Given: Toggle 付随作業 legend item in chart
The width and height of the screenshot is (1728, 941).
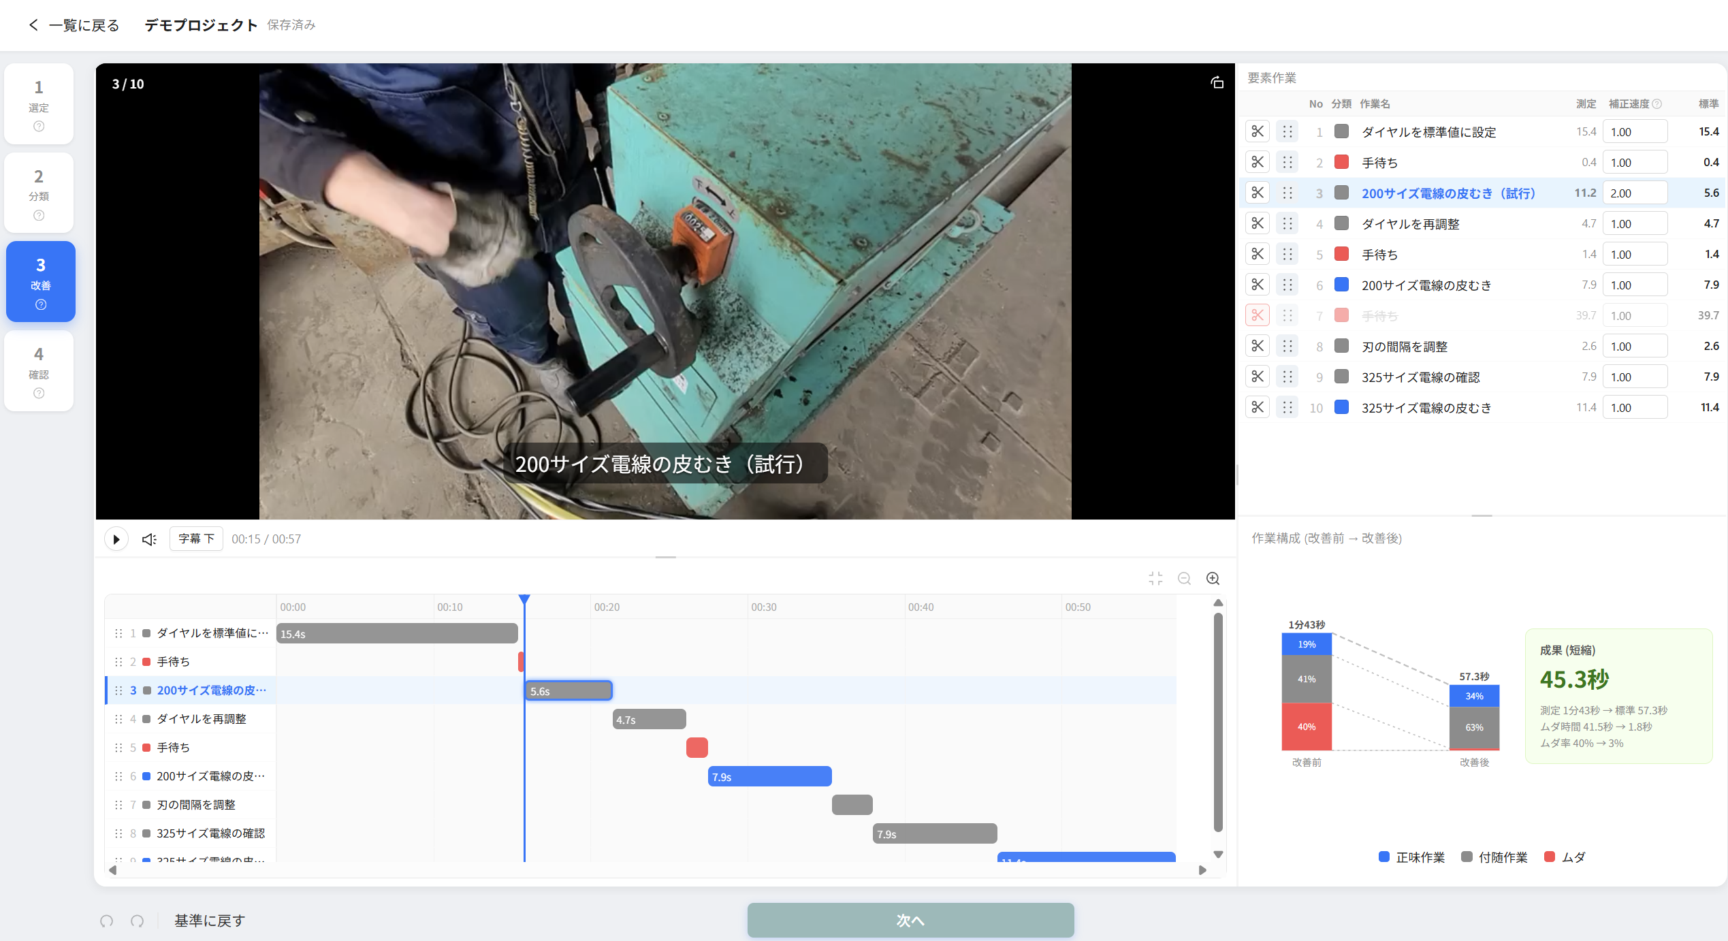Looking at the screenshot, I should pos(1494,857).
